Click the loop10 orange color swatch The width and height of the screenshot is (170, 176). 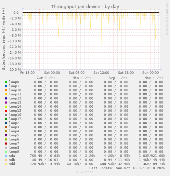[6, 90]
